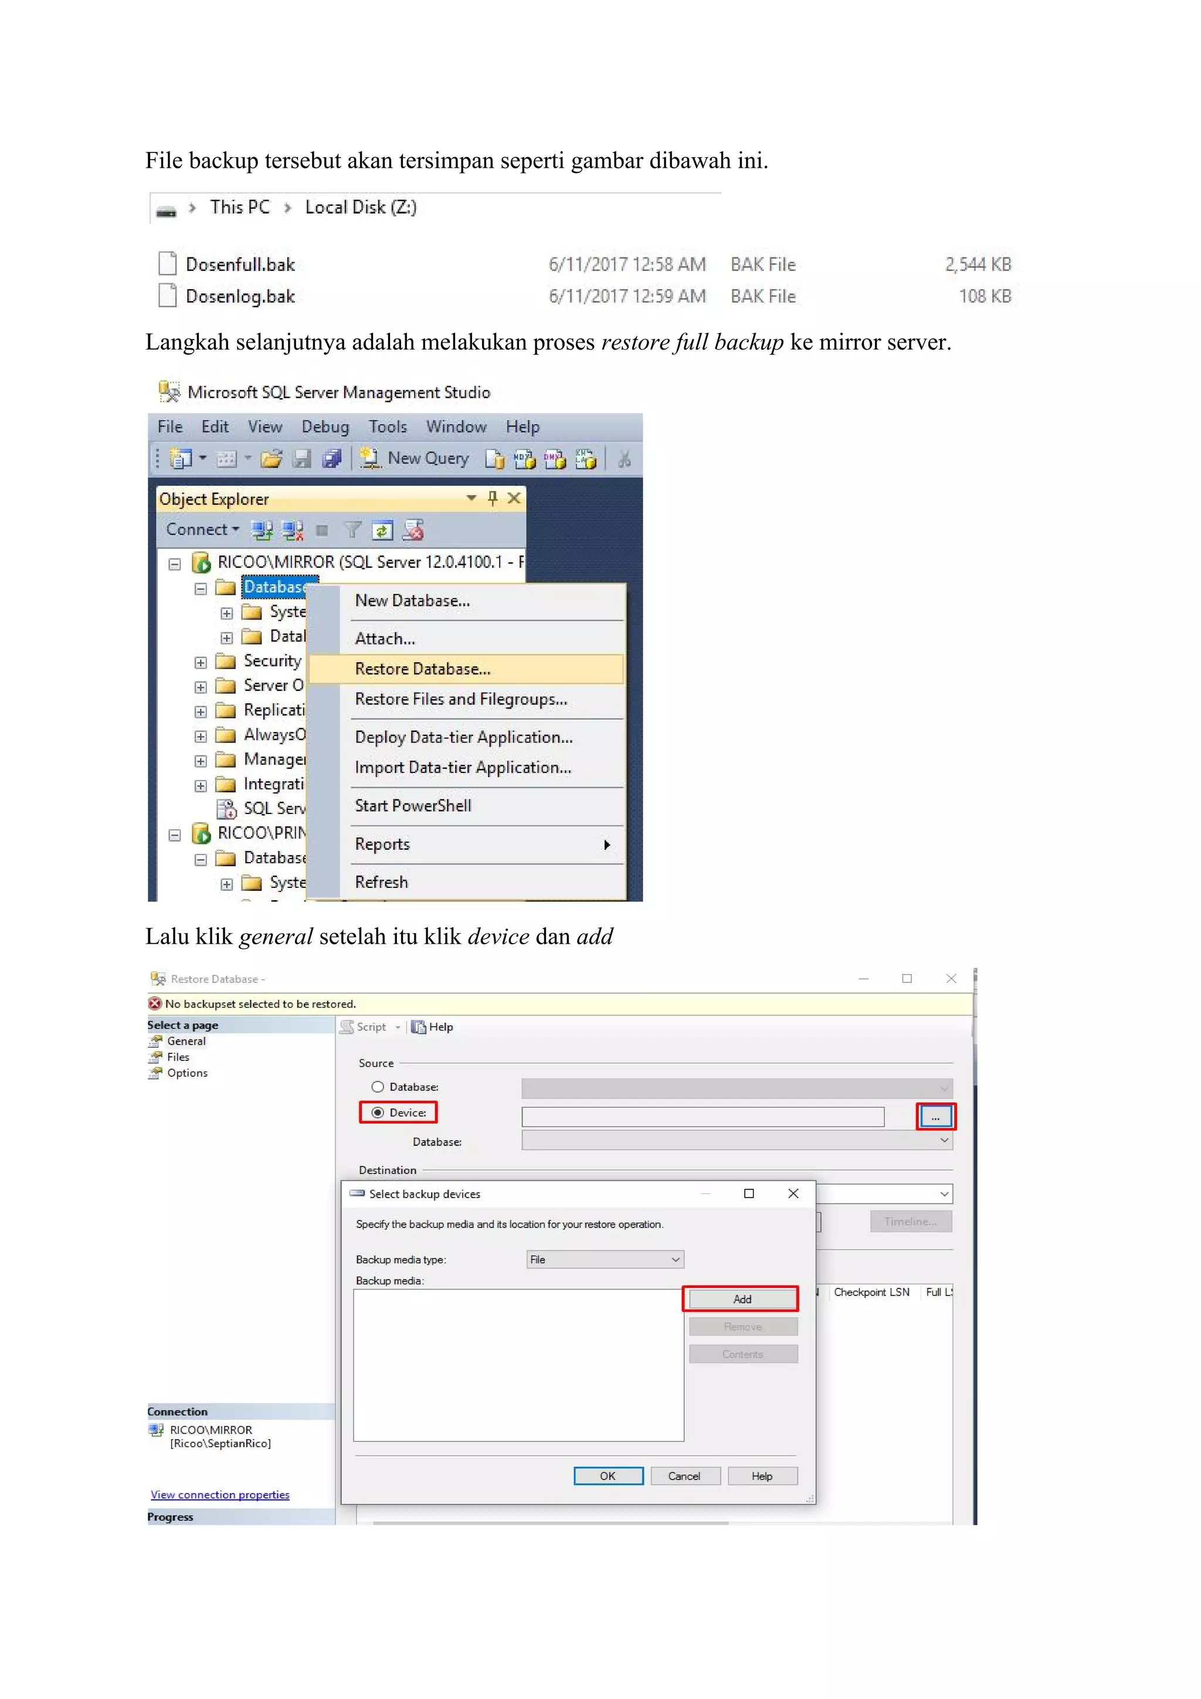Click the Cut scissors toolbar icon
Image resolution: width=1201 pixels, height=1699 pixels.
pos(625,459)
